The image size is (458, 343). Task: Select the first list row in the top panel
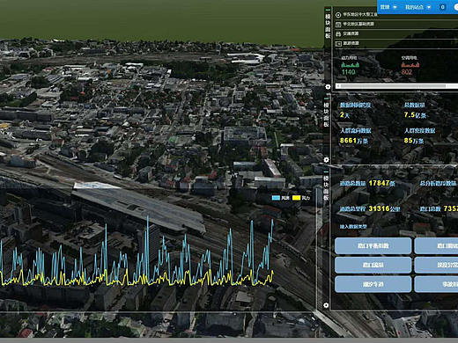tap(395, 15)
